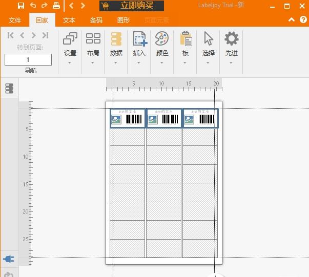Click the Undo arrow icon
Image resolution: width=309 pixels, height=277 pixels.
click(x=33, y=6)
